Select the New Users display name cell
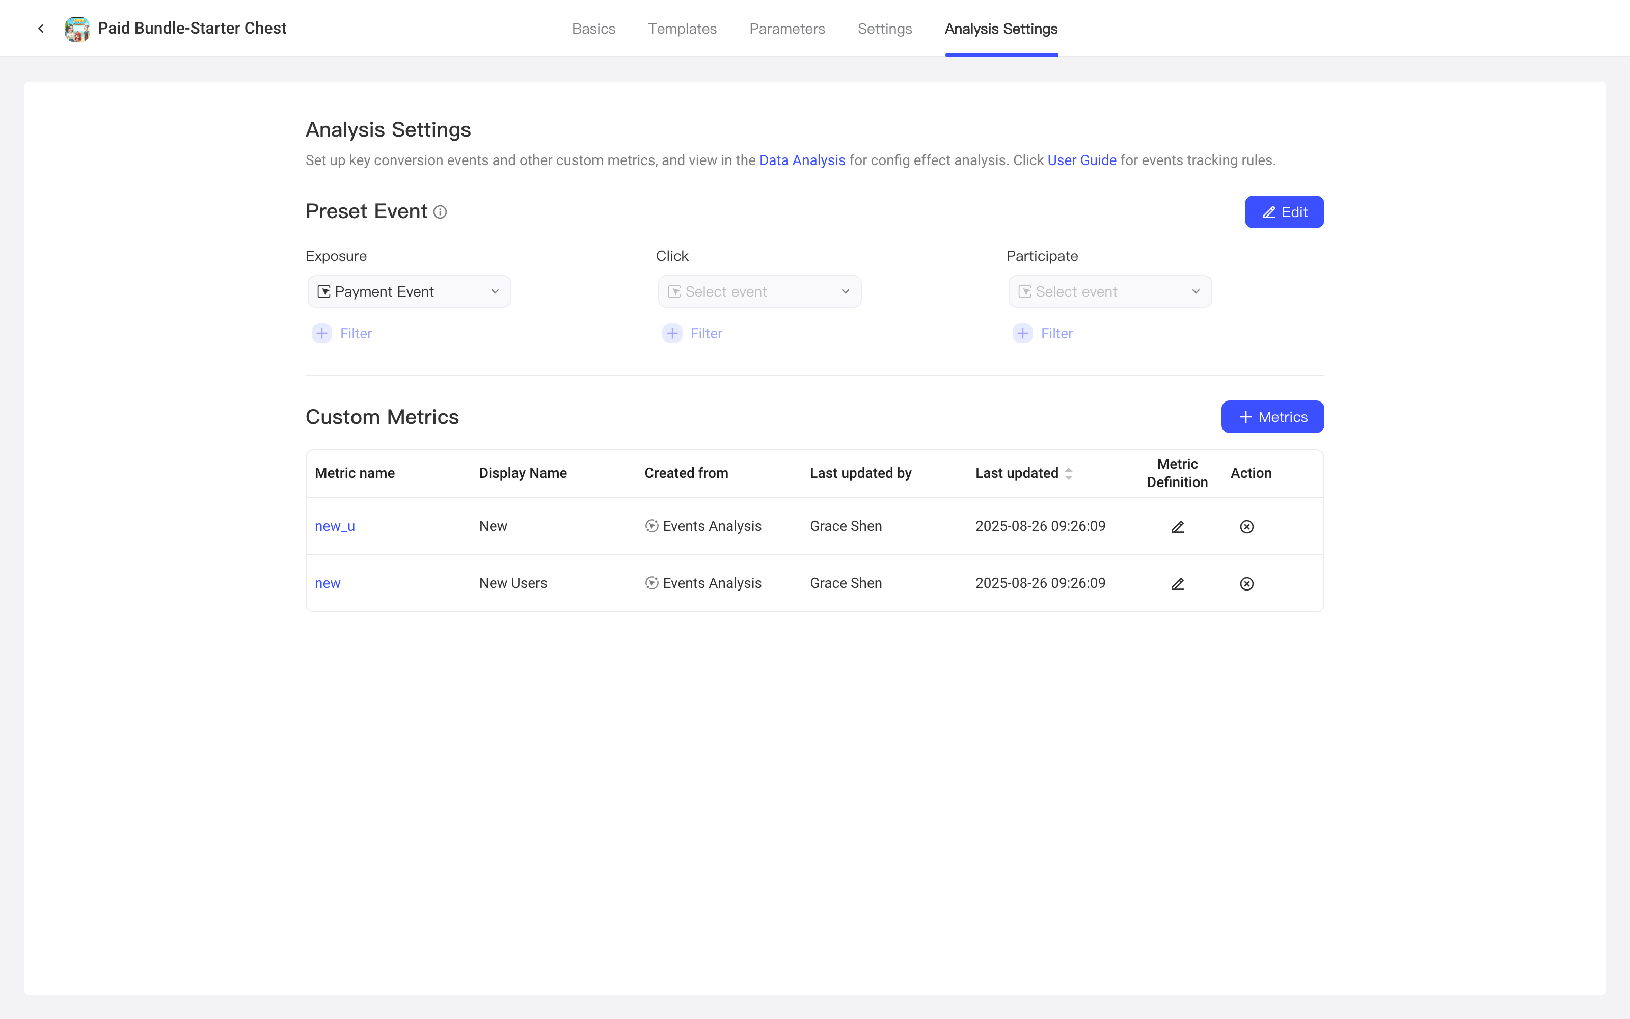 tap(512, 584)
